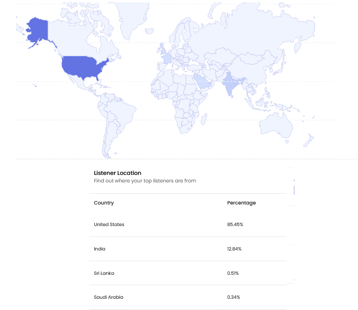Click Australia on the world map
Viewport: 358px width, 310px height.
coord(276,126)
